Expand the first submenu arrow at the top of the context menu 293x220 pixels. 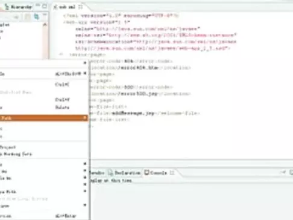pyautogui.click(x=85, y=63)
